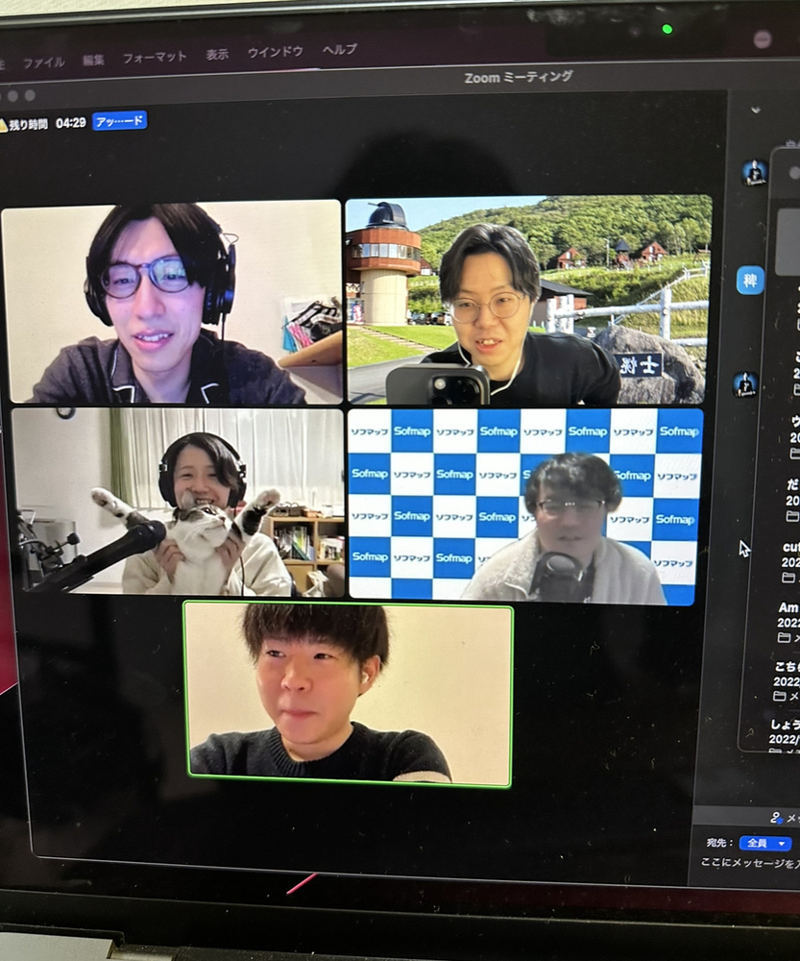Click the blue 稗 avatar icon in chat

click(750, 280)
